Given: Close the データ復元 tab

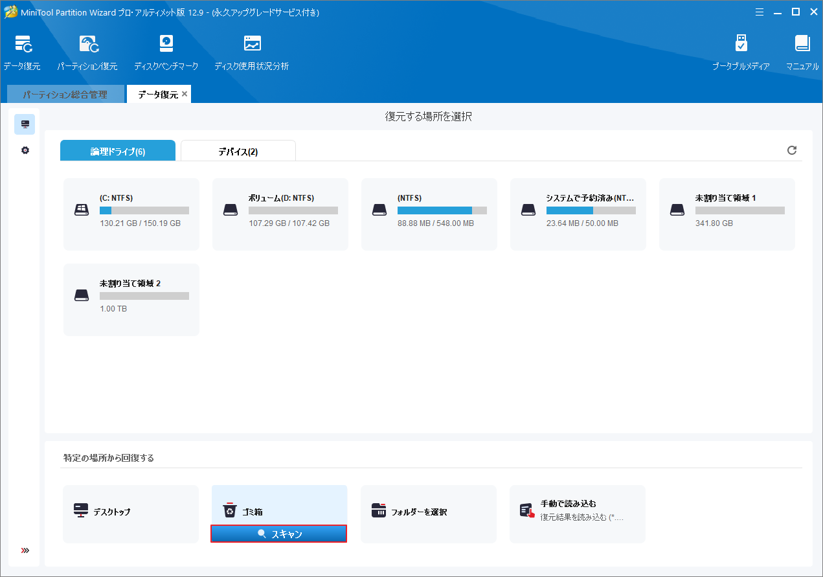Looking at the screenshot, I should point(185,95).
